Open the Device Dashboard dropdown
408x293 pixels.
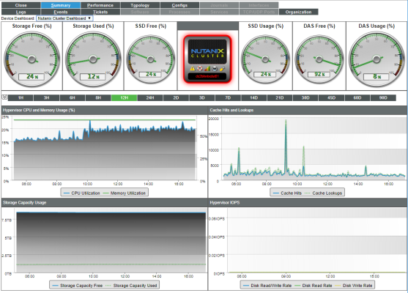coord(64,18)
